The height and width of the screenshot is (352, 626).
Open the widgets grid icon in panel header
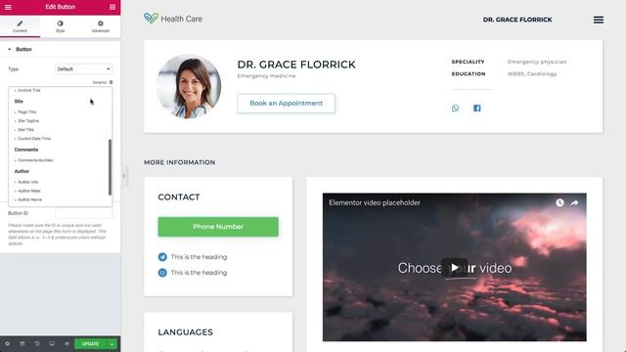112,7
